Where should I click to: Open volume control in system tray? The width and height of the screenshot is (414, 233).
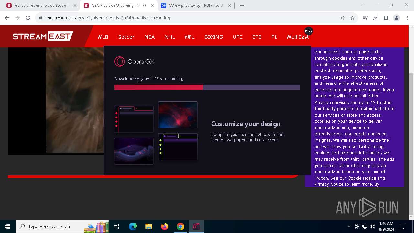[x=372, y=227]
